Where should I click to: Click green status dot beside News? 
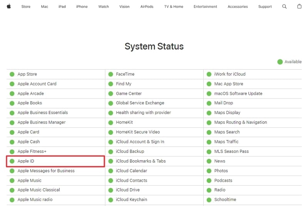point(209,161)
